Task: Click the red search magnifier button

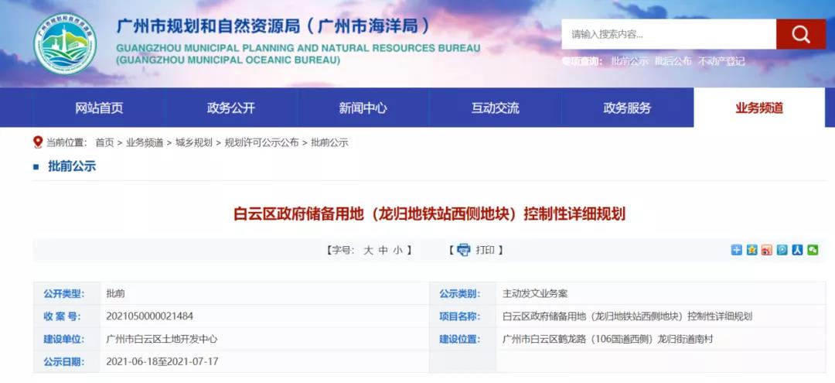Action: 801,34
